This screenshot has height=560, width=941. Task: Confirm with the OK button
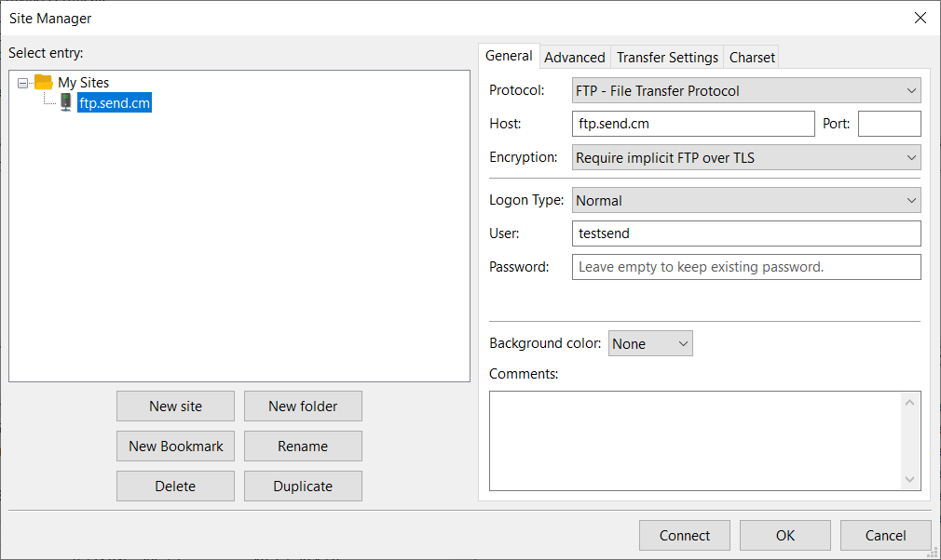[x=785, y=536]
